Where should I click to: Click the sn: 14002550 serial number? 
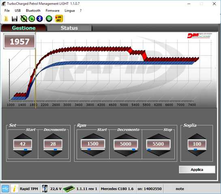pos(150,189)
